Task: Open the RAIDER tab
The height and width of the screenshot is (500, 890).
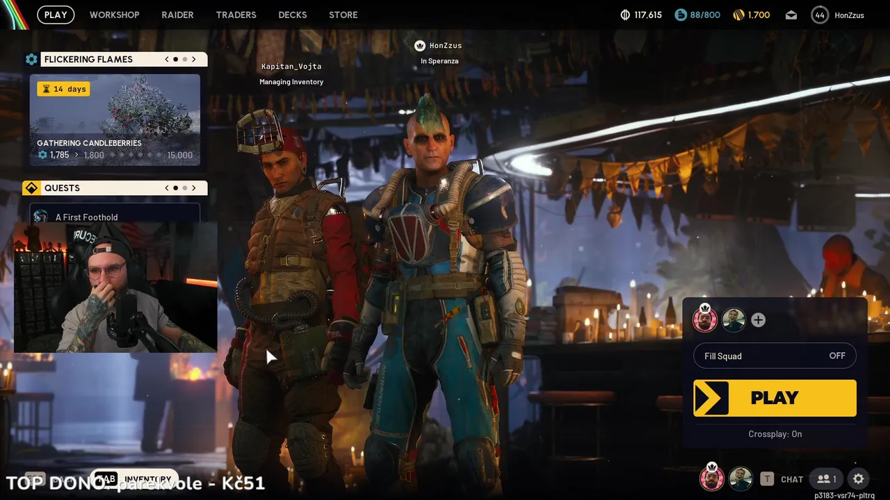Action: click(x=177, y=15)
